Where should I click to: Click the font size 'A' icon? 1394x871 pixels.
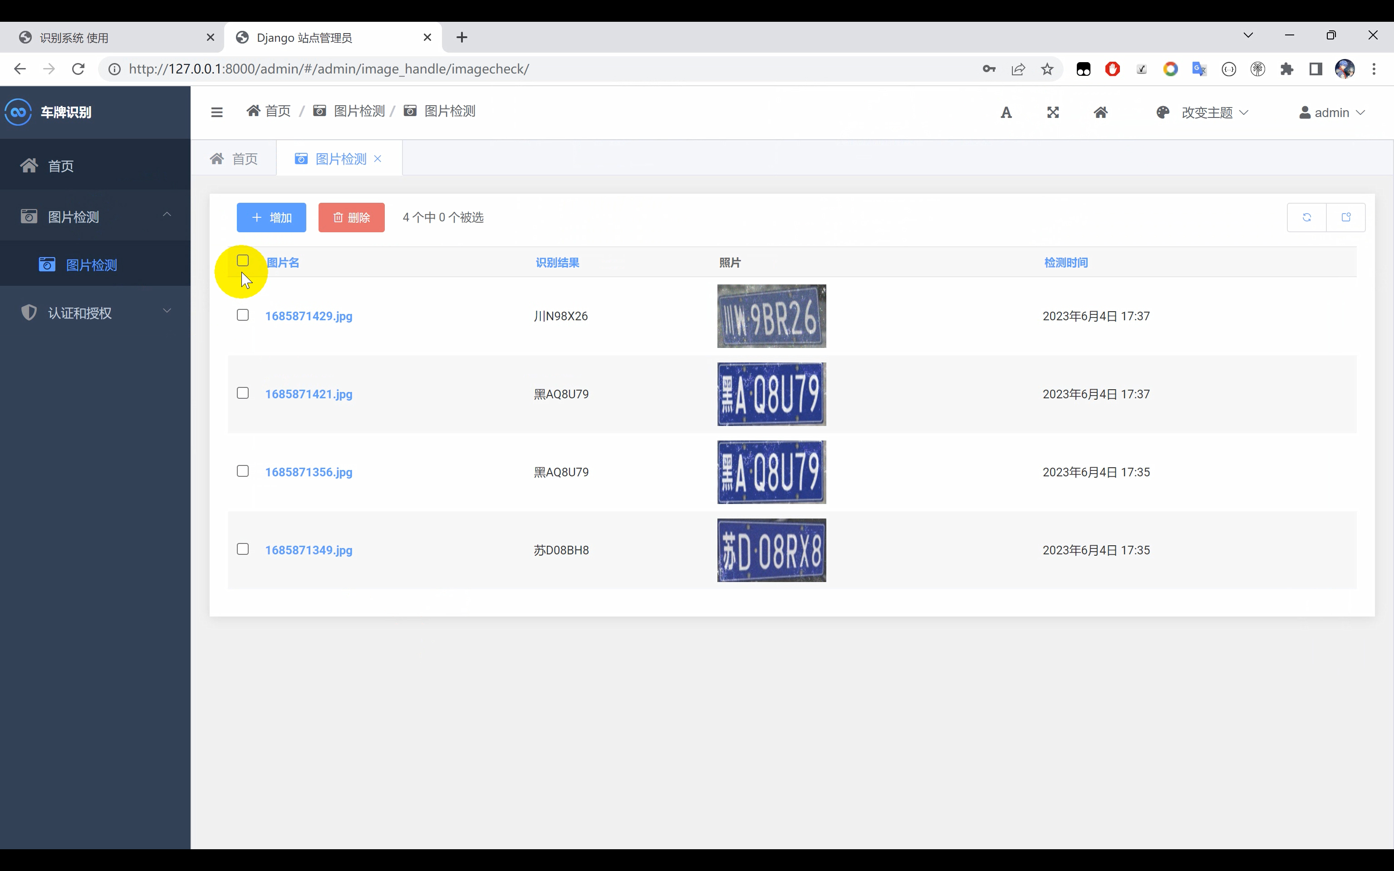tap(1006, 113)
